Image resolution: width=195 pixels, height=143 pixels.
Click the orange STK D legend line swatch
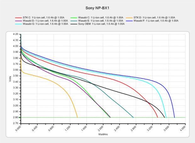click(x=129, y=18)
